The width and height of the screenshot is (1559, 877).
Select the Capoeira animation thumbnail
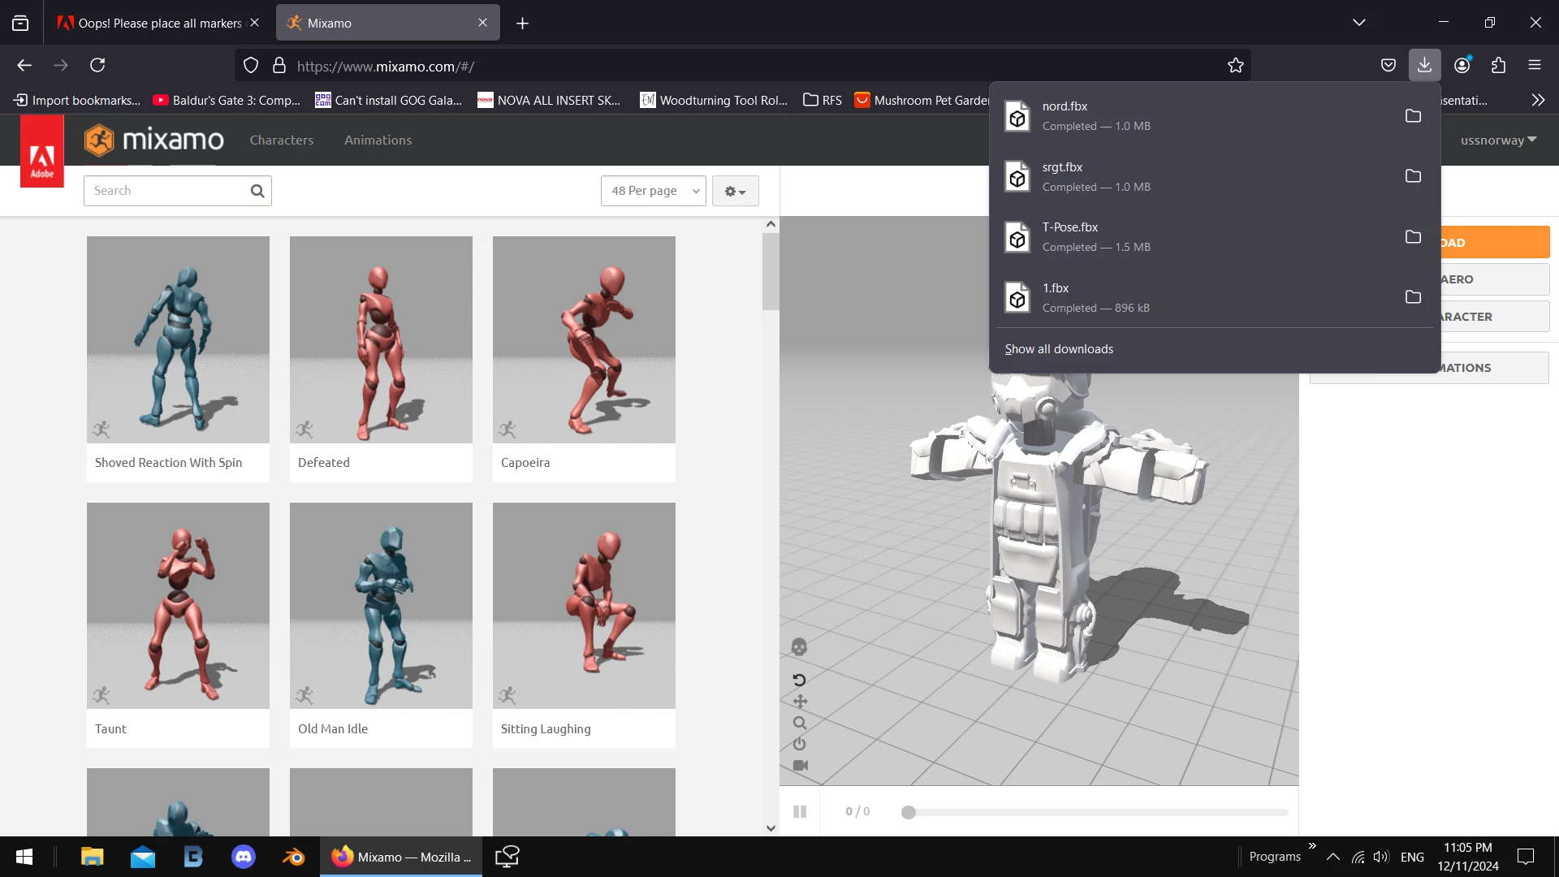(x=584, y=339)
